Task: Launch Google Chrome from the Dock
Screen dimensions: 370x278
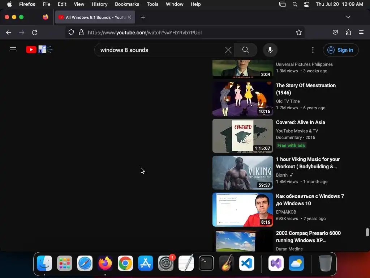Action: [125, 263]
